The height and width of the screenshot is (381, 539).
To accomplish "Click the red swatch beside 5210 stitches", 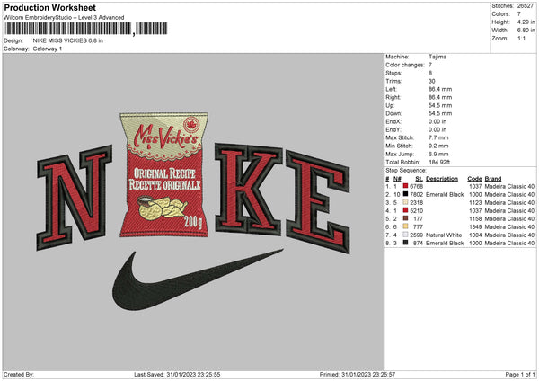I will click(x=405, y=210).
